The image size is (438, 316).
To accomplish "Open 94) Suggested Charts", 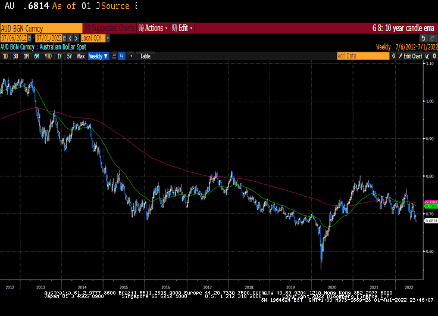I will click(x=109, y=28).
